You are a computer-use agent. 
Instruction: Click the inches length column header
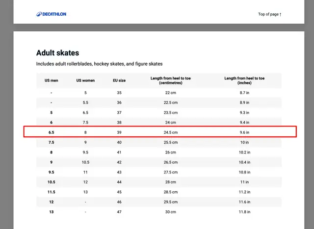pyautogui.click(x=244, y=80)
